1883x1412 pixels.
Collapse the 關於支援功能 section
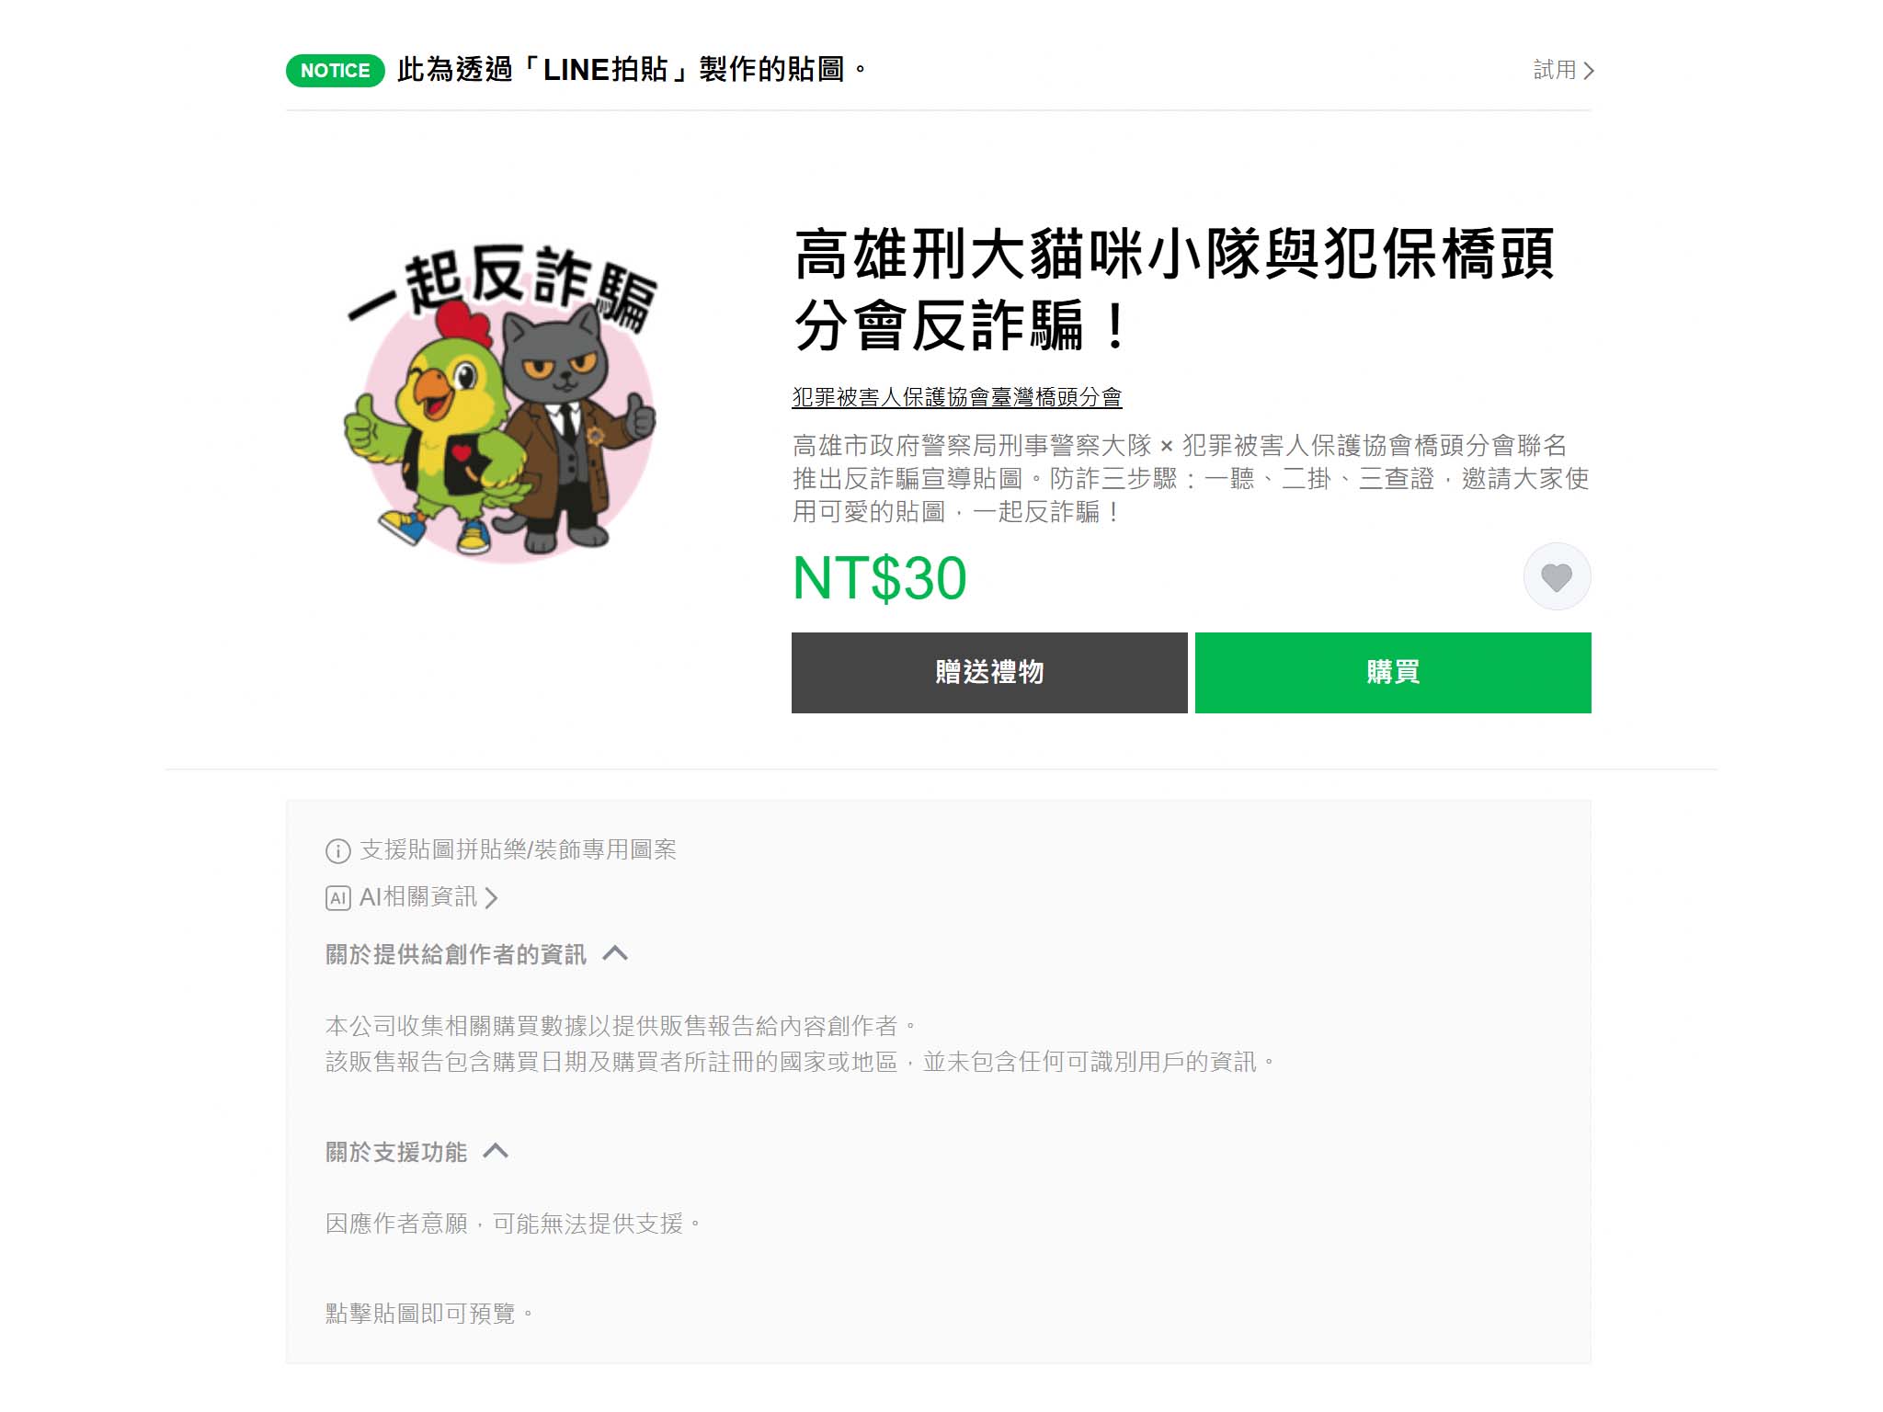click(496, 1151)
